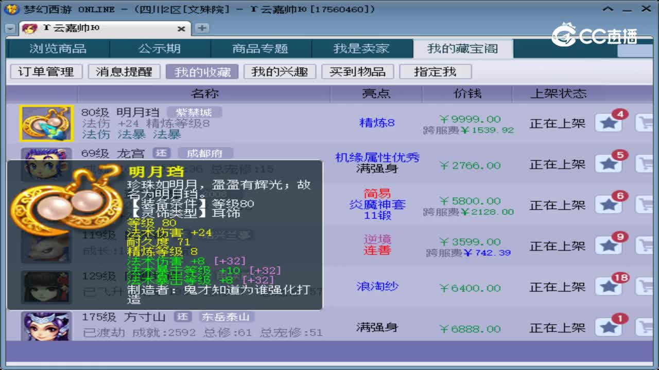Image resolution: width=659 pixels, height=370 pixels.
Task: Toggle favorite star for ¥2766.00 item
Action: tap(609, 164)
